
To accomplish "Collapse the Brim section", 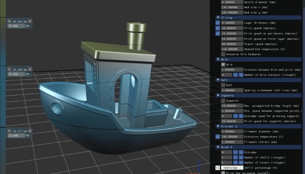I will (x=258, y=60).
